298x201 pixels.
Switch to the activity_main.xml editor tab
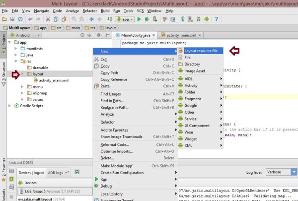(181, 36)
